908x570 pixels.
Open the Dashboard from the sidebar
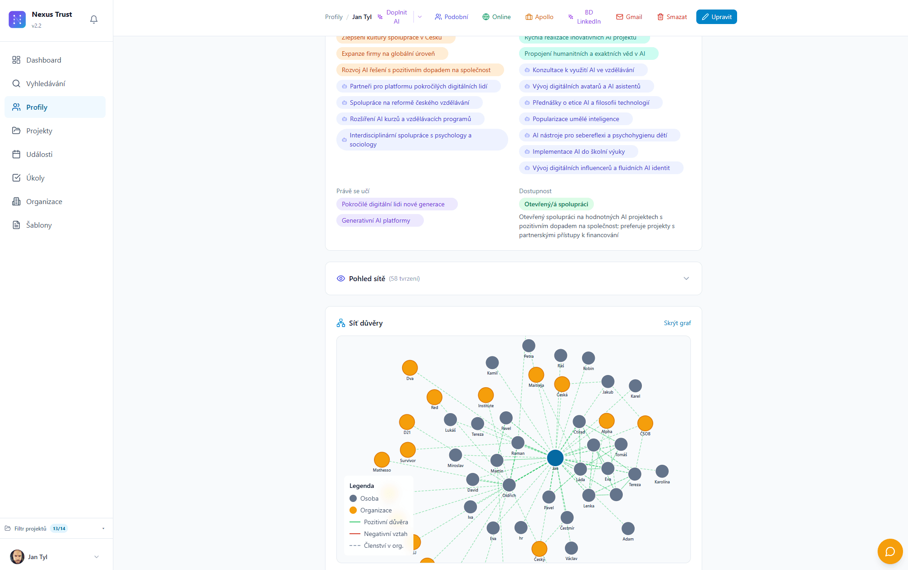pyautogui.click(x=44, y=59)
